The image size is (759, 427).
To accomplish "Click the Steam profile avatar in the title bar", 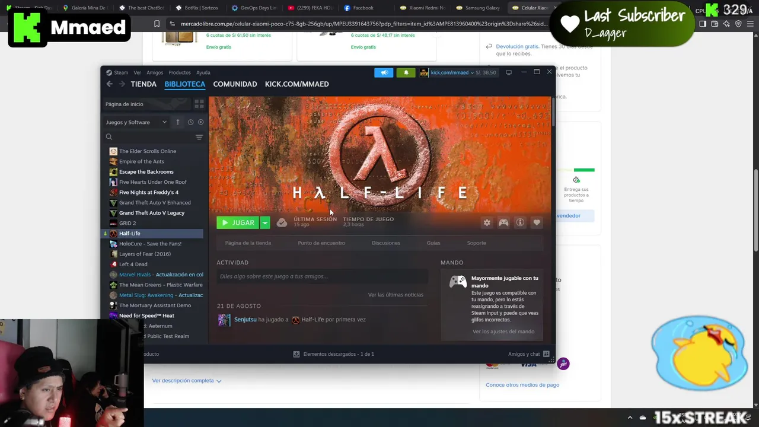I will (x=424, y=72).
